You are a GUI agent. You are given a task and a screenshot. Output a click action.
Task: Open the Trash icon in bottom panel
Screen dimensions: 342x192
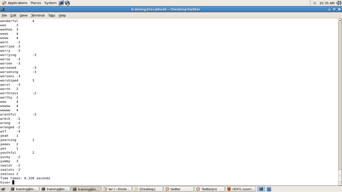click(269, 189)
